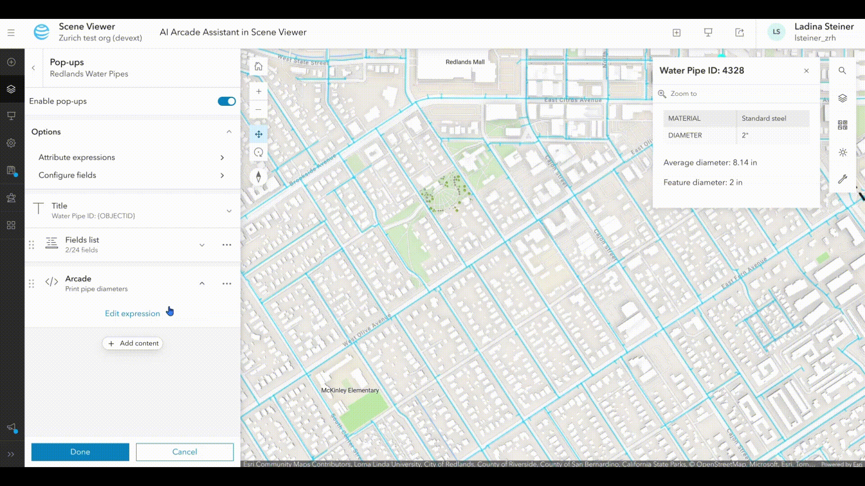Close the Water Pipe pop-up
The height and width of the screenshot is (486, 865).
pyautogui.click(x=806, y=71)
